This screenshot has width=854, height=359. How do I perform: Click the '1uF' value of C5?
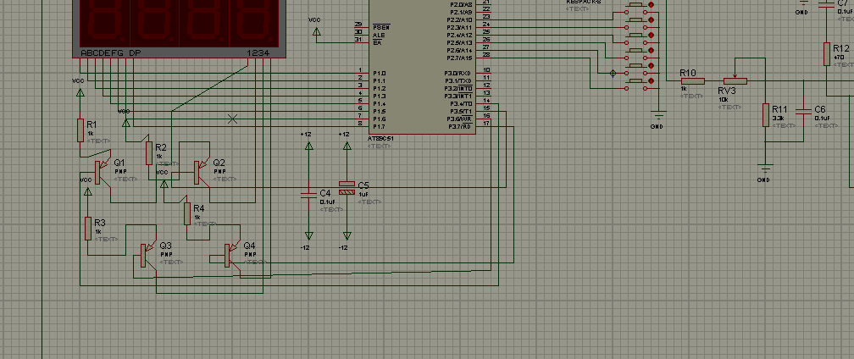pos(363,194)
